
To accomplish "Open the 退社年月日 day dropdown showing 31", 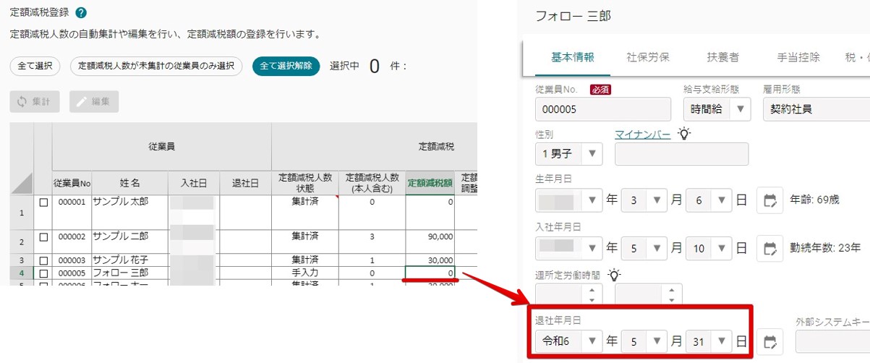I will pos(709,341).
